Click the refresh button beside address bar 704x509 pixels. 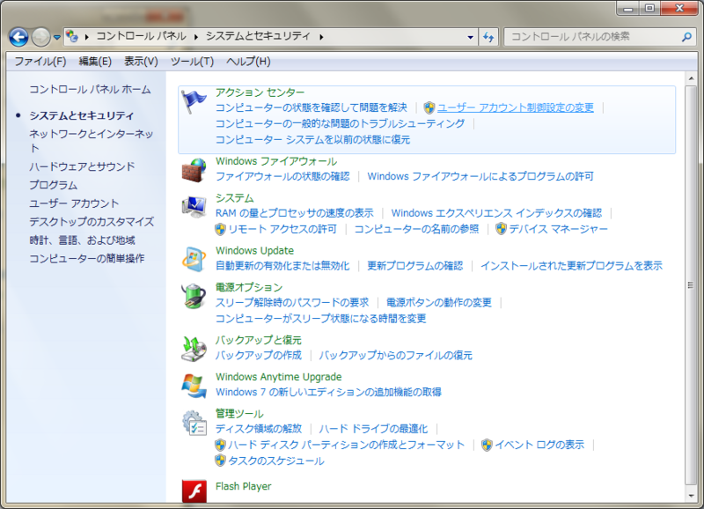[x=488, y=37]
